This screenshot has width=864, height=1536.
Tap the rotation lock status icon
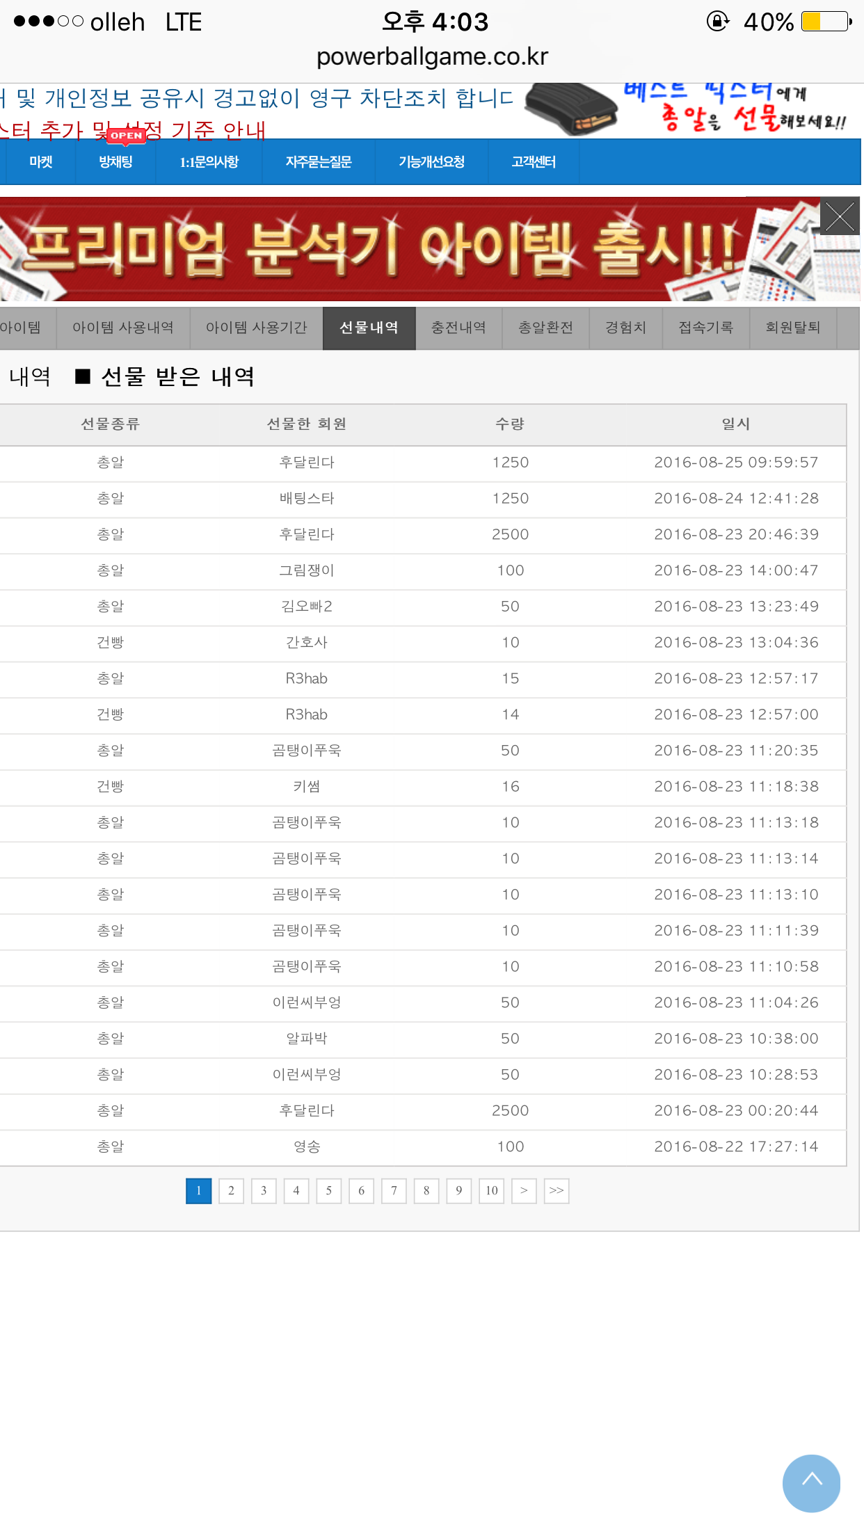pos(718,22)
